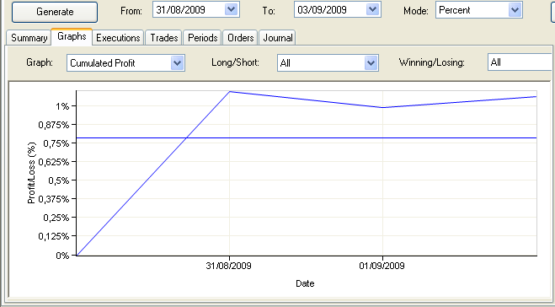The image size is (555, 307).
Task: Click the From: label
Action: (x=131, y=11)
